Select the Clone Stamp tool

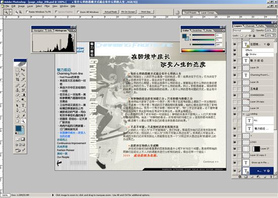(17, 90)
